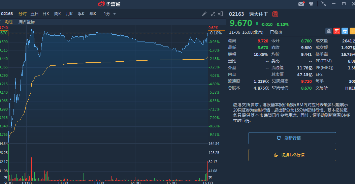Click the 切换Lv2行情 button
Image resolution: width=355 pixels, height=184 pixels.
(x=292, y=155)
